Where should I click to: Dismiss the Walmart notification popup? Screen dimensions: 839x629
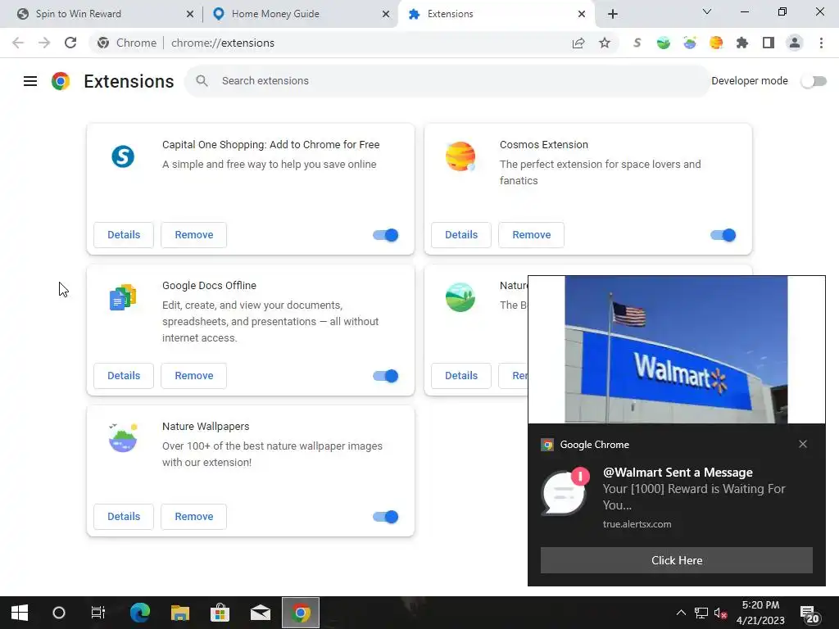point(803,444)
